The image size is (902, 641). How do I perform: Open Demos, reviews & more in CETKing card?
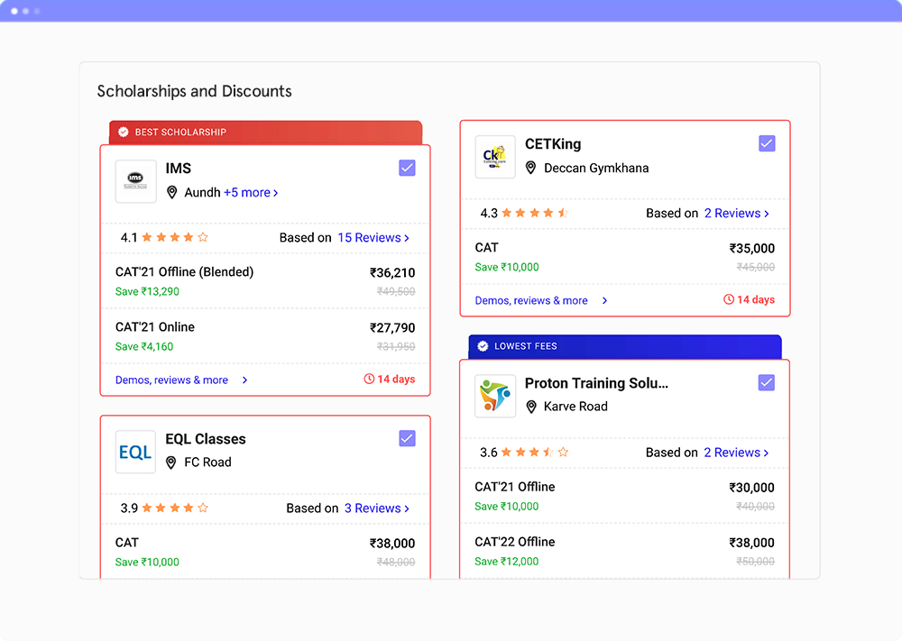click(531, 301)
